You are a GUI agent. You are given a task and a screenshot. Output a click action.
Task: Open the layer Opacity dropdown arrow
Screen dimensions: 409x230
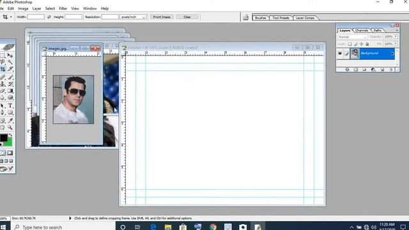pyautogui.click(x=396, y=36)
